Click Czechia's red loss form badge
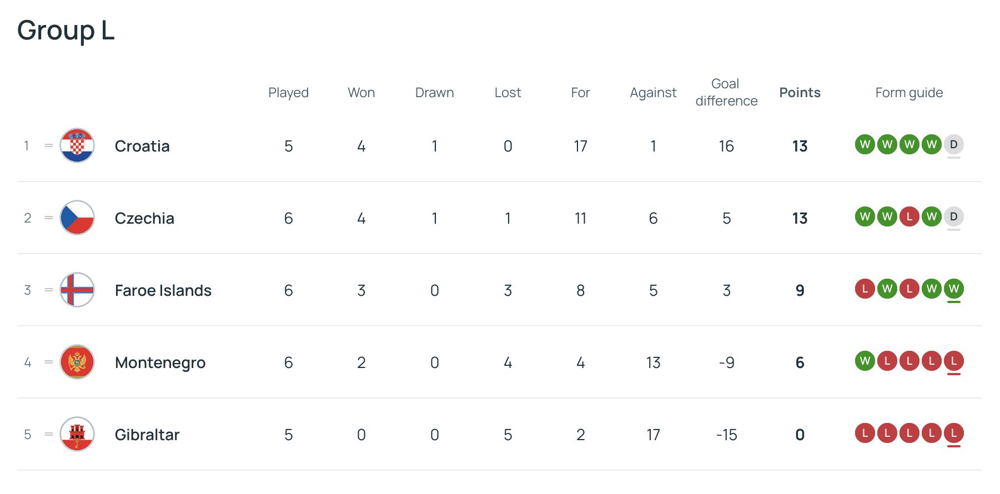 click(x=909, y=216)
